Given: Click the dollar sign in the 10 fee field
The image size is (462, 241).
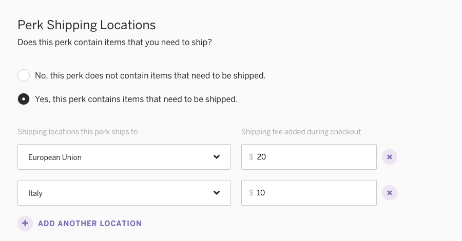Looking at the screenshot, I should click(x=251, y=193).
